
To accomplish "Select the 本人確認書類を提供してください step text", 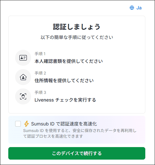I will click(x=69, y=61).
